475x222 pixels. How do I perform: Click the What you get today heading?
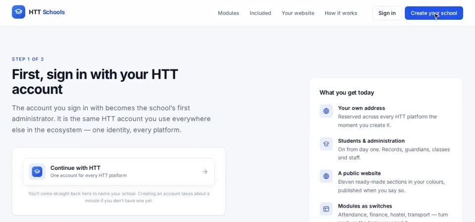[346, 93]
